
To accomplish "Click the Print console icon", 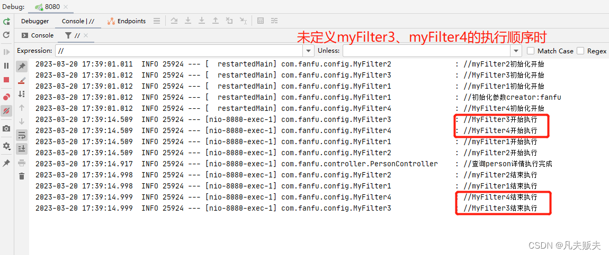I will (22, 163).
